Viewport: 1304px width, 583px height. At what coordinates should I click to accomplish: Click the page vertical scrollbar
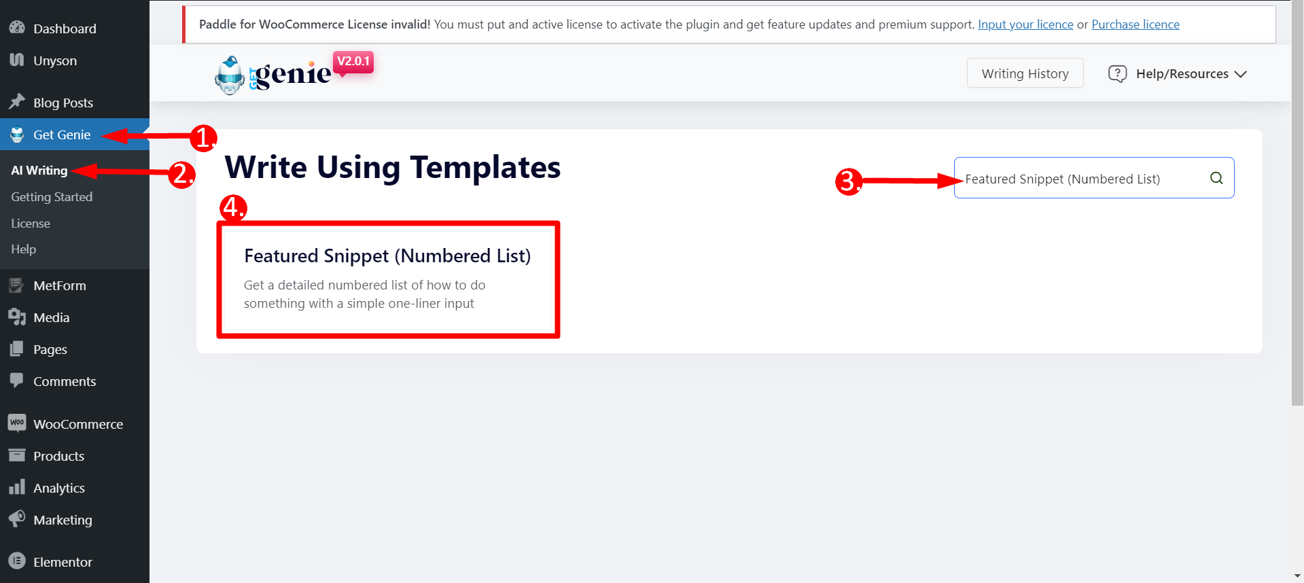coord(1297,204)
